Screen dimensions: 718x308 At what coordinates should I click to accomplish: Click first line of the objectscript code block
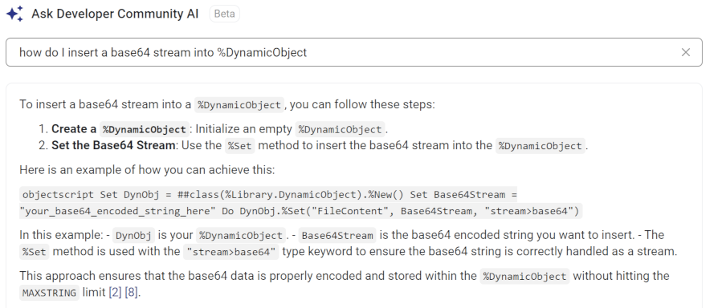point(270,195)
